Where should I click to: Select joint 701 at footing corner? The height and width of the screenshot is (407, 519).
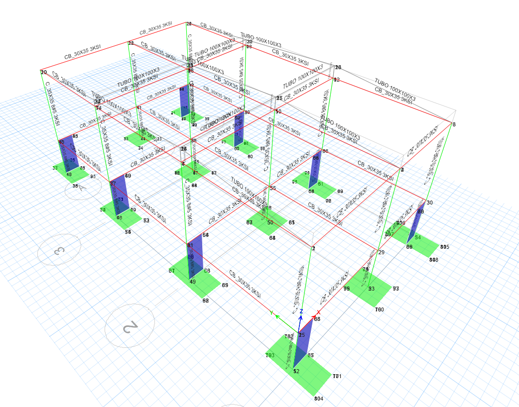point(337,376)
